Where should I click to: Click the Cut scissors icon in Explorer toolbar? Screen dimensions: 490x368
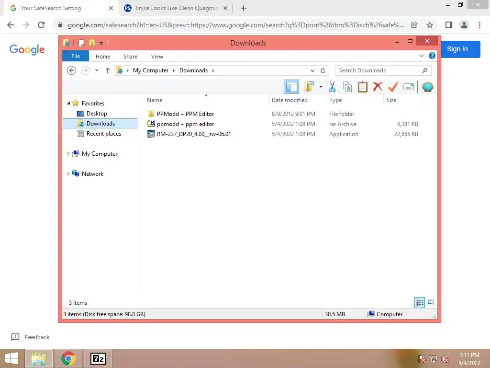point(332,87)
